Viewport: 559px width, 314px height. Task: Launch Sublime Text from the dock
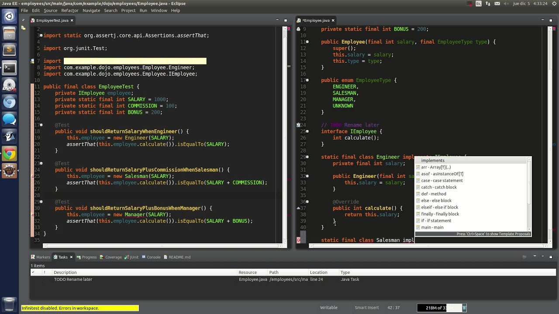[x=9, y=51]
